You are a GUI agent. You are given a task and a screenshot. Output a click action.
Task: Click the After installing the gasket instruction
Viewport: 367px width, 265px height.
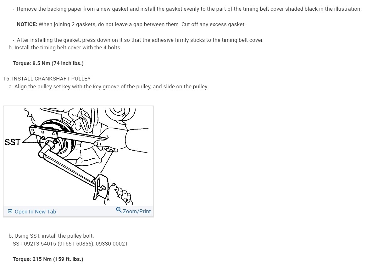coord(138,40)
